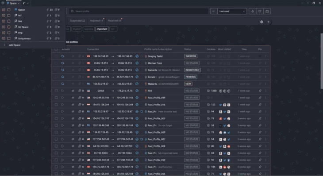323x176 pixels.
Task: Tick the checkbox for FB1 profile
Action: coord(56,91)
